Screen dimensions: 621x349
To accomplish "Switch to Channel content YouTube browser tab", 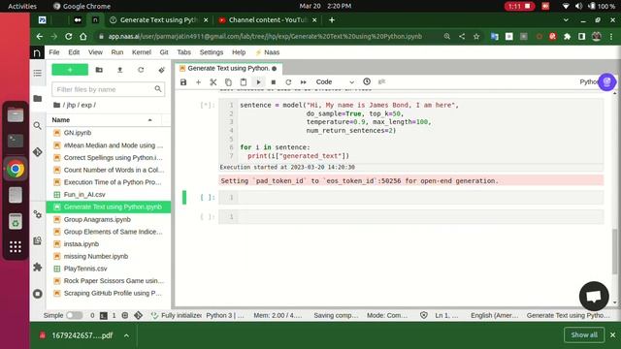I will (268, 19).
